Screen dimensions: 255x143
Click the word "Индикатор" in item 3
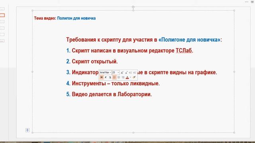click(x=85, y=72)
